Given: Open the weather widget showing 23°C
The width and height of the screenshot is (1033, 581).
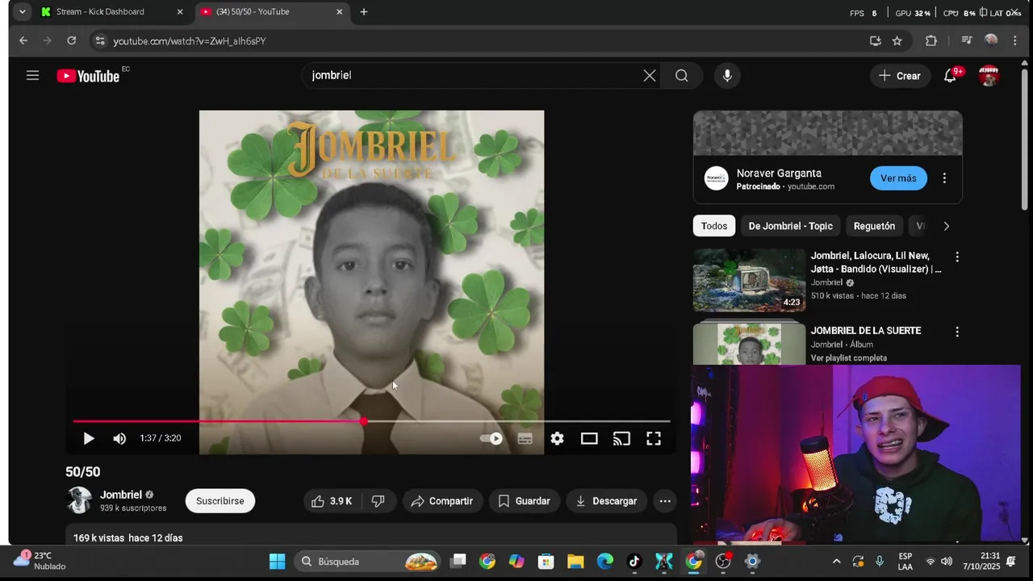Looking at the screenshot, I should point(40,561).
